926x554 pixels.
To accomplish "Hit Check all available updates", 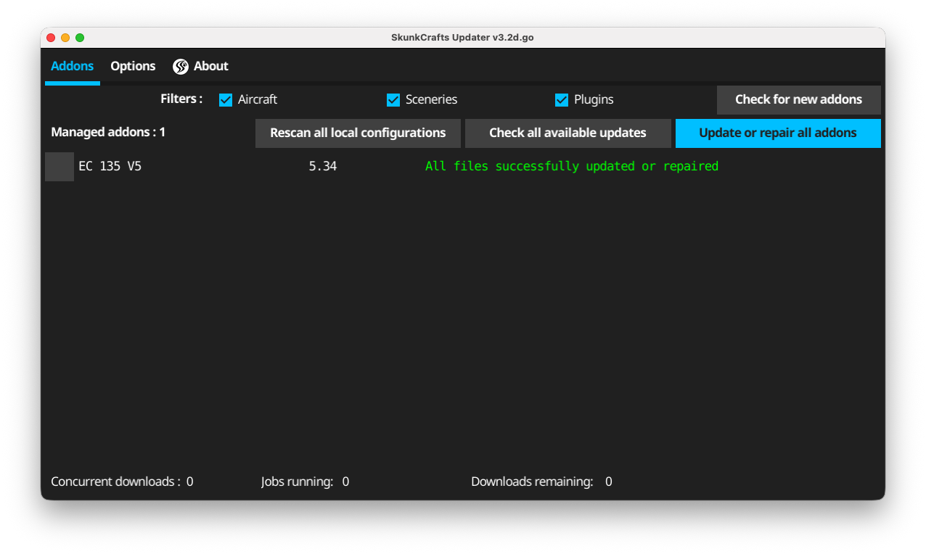I will click(568, 133).
